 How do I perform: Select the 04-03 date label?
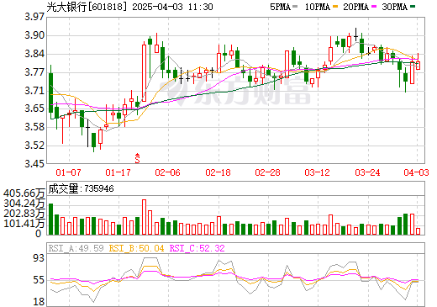[x=416, y=172]
